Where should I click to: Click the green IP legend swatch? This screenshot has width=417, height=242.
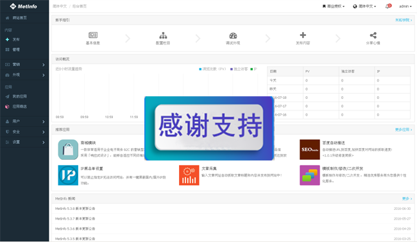[x=251, y=69]
